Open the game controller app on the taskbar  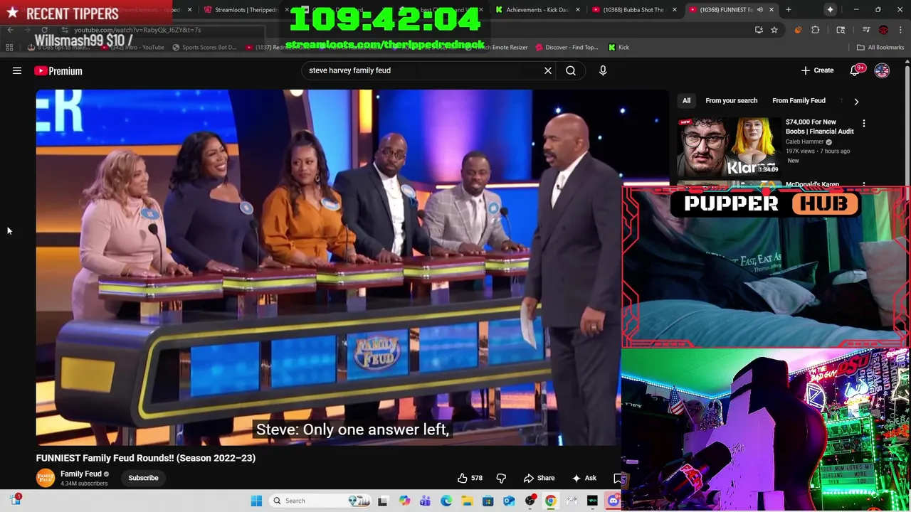pyautogui.click(x=572, y=501)
